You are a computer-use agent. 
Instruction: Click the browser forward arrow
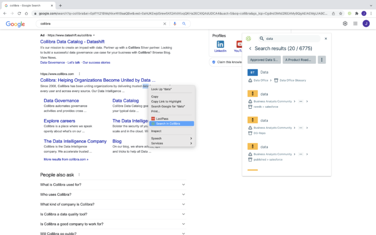(x=12, y=13)
